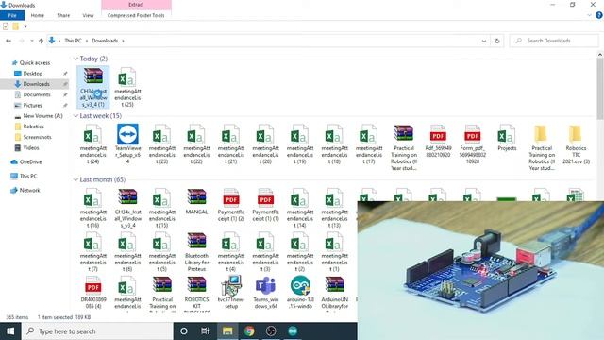The width and height of the screenshot is (604, 340).
Task: Expand the chevron after Downloads in the path
Action: 123,41
